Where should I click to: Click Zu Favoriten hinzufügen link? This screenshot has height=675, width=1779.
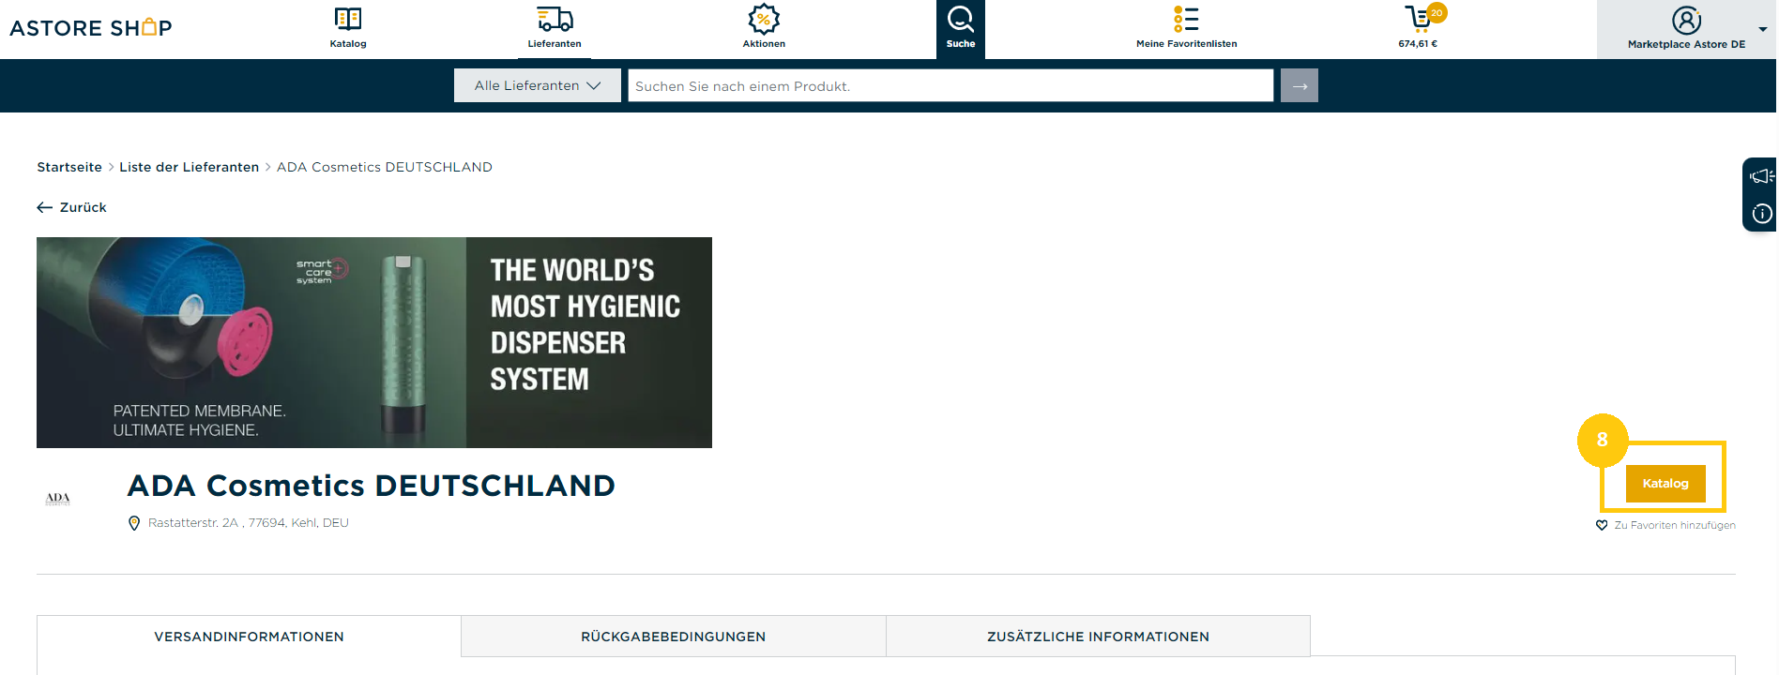pyautogui.click(x=1675, y=525)
